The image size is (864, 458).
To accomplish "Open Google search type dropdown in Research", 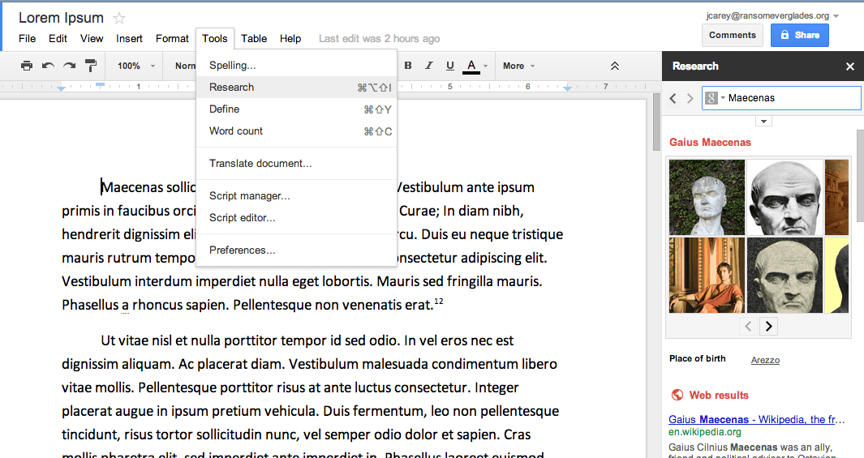I will coord(715,98).
